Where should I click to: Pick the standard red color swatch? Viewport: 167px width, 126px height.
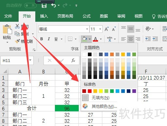coord(90,91)
